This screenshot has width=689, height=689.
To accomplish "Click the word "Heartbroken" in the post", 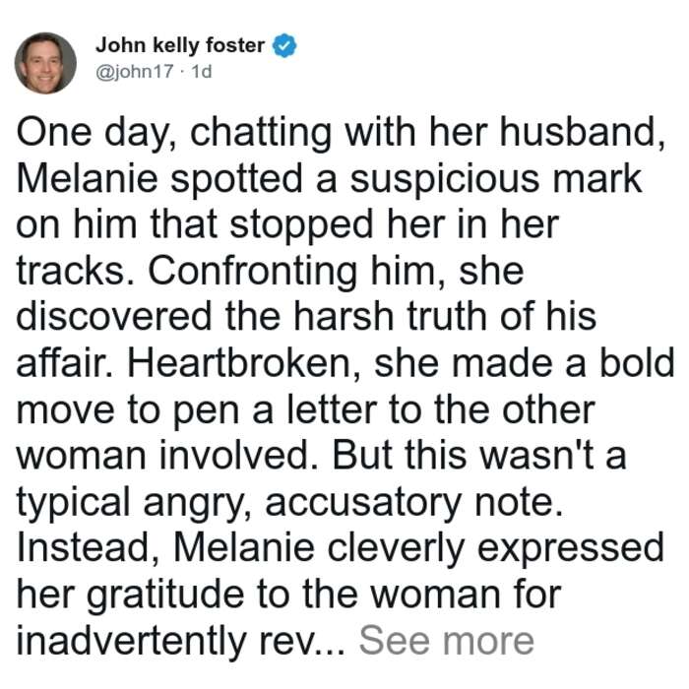I will coord(241,362).
